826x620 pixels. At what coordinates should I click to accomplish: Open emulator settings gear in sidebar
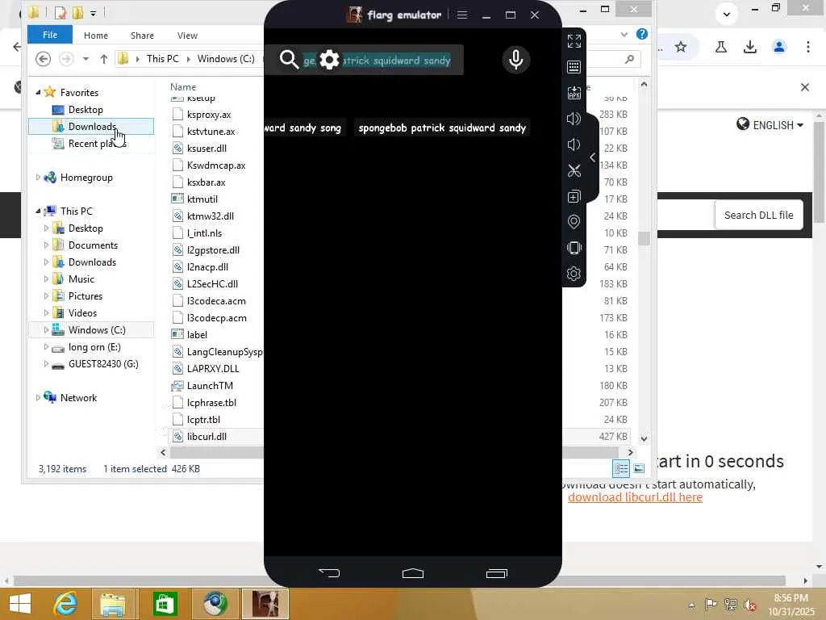click(x=574, y=274)
